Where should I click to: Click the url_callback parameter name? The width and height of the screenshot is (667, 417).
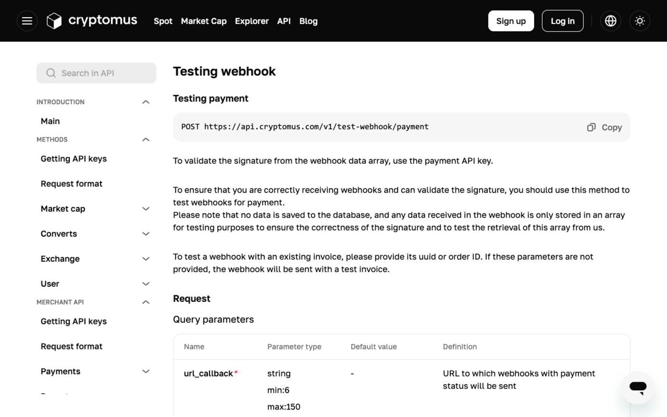click(x=208, y=374)
